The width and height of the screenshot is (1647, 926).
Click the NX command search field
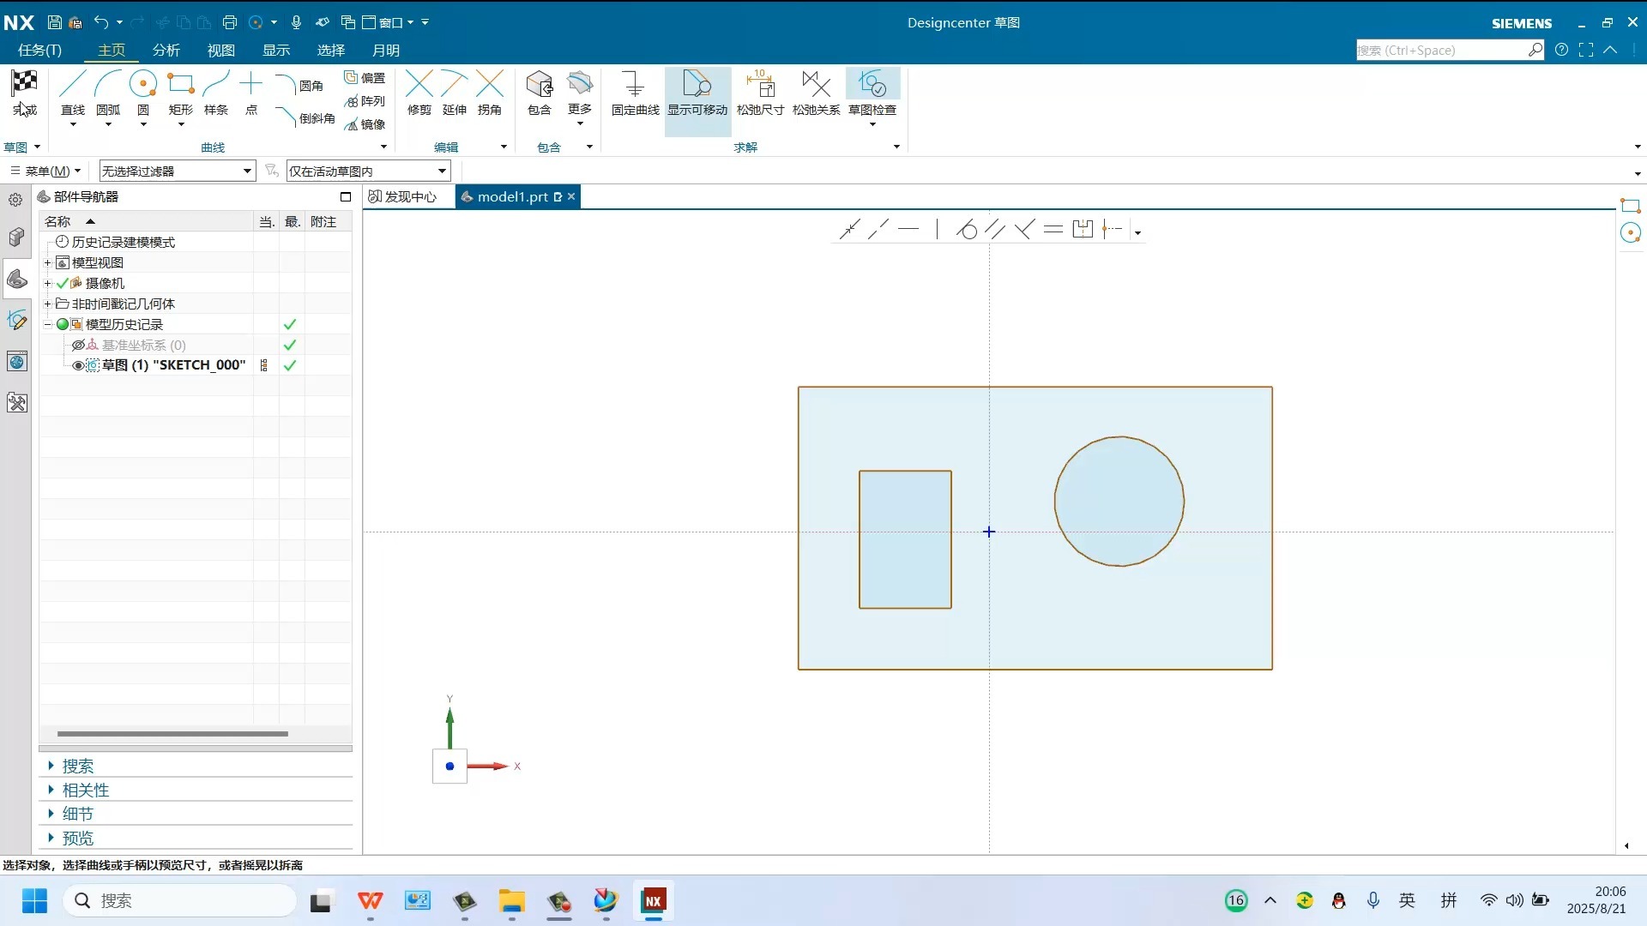click(1441, 51)
